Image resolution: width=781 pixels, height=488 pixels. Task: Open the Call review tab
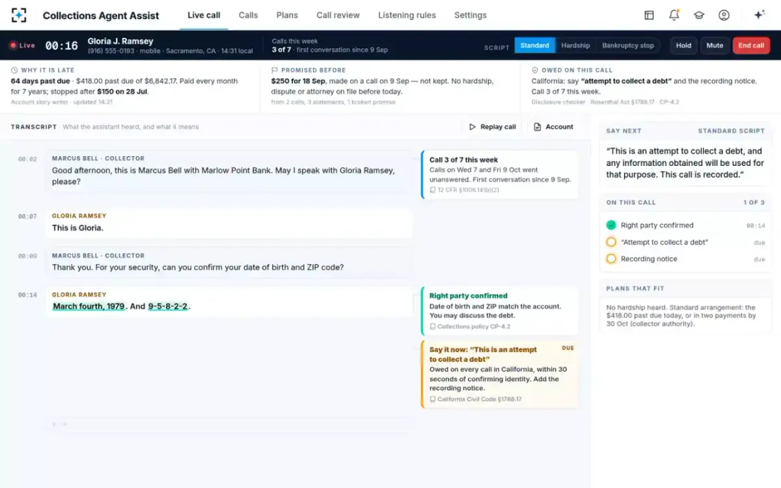338,15
